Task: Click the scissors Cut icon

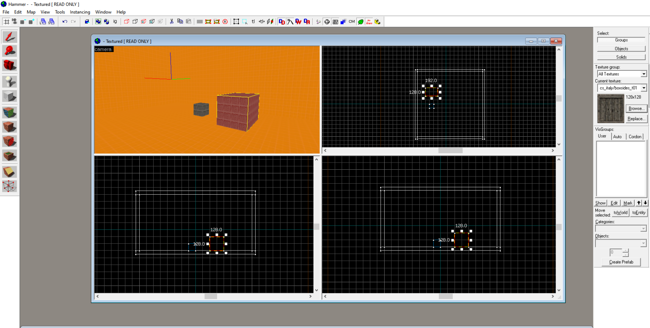Action: (x=171, y=22)
